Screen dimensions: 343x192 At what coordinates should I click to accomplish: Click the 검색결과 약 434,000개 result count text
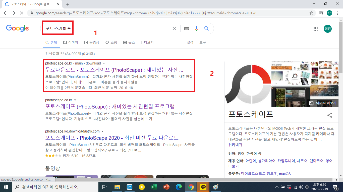[70, 54]
